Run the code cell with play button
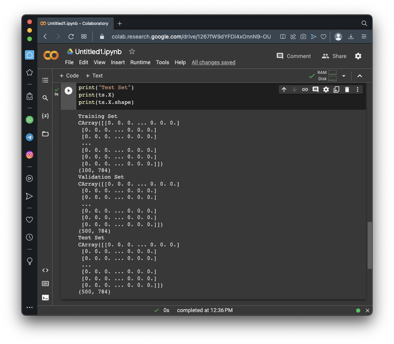This screenshot has width=394, height=344. [x=69, y=91]
